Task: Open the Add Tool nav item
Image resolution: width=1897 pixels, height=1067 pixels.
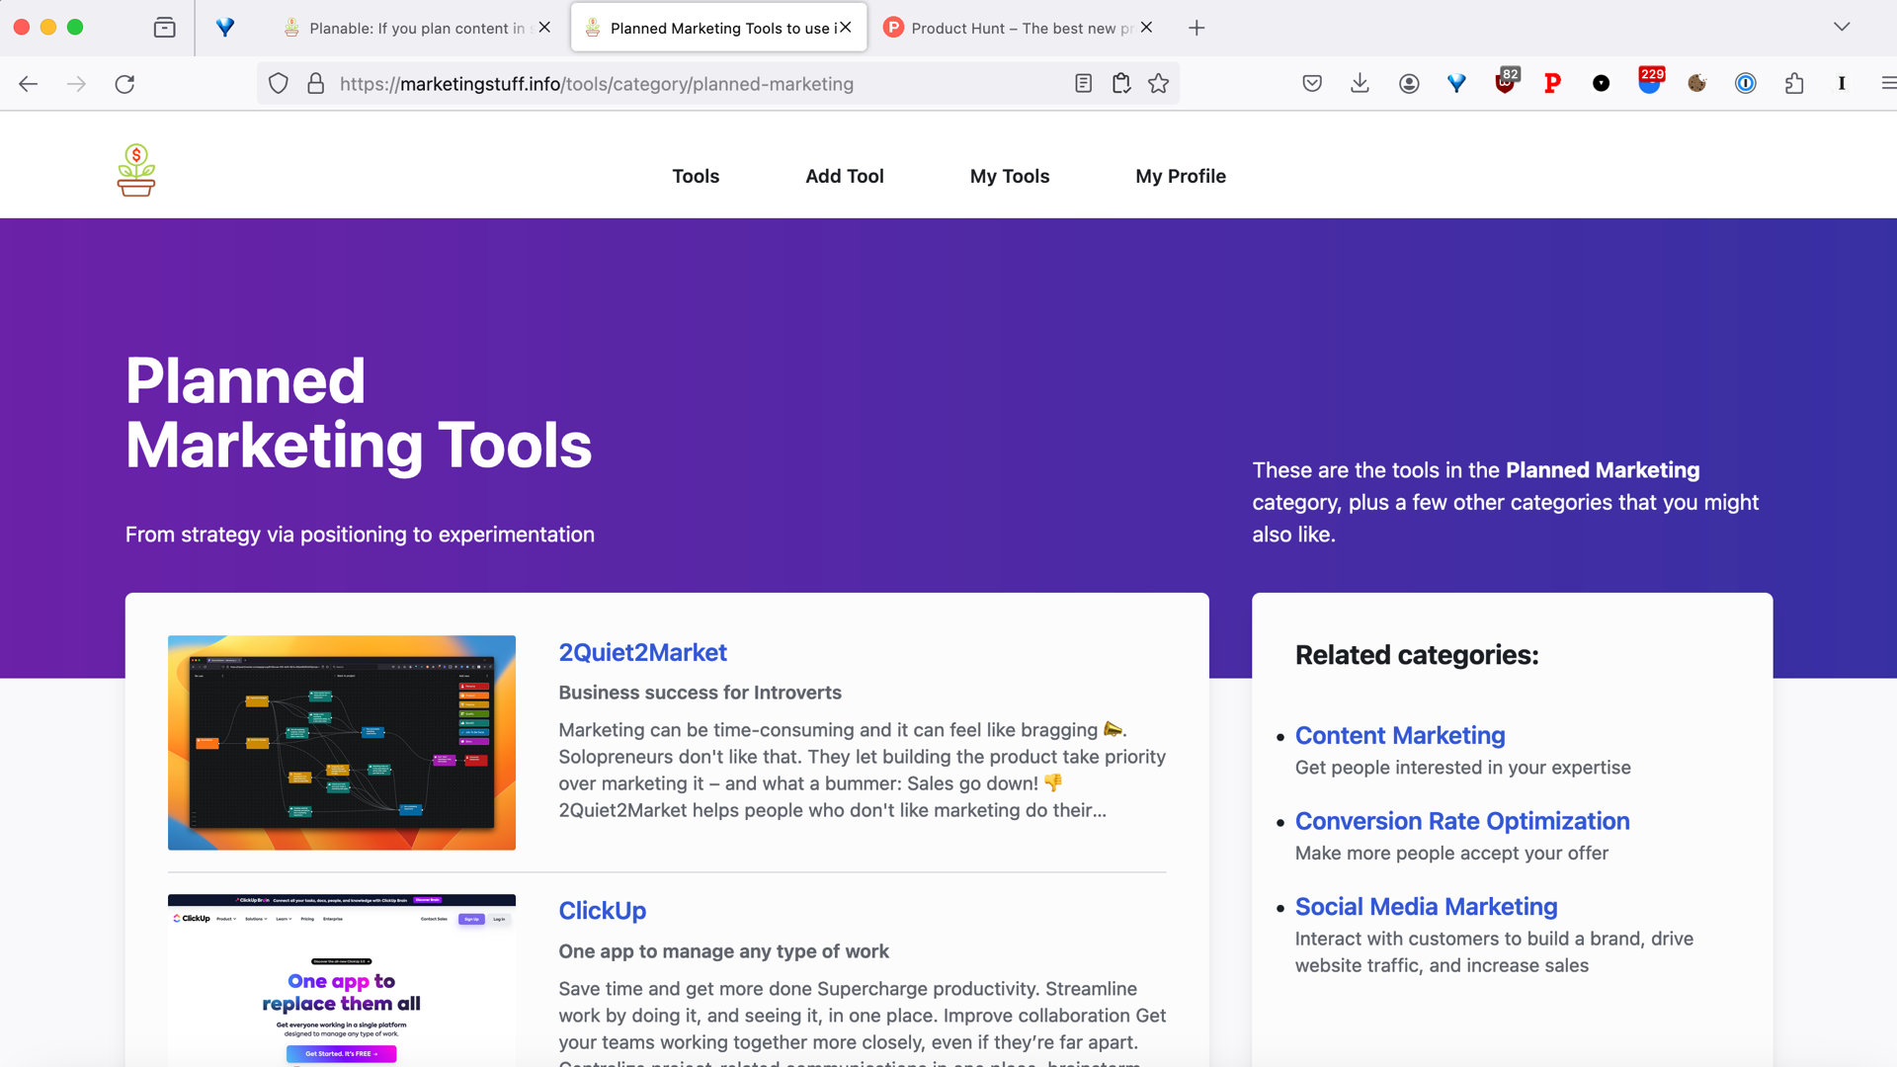Action: click(845, 176)
